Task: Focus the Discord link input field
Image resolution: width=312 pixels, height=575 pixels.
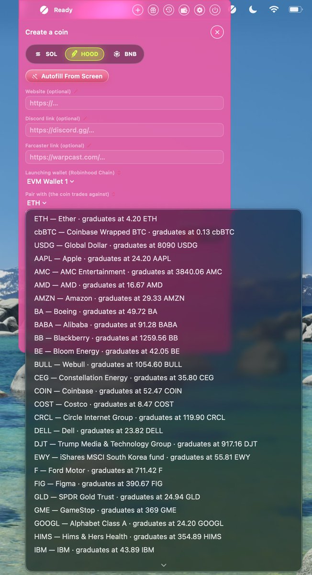Action: [x=124, y=130]
